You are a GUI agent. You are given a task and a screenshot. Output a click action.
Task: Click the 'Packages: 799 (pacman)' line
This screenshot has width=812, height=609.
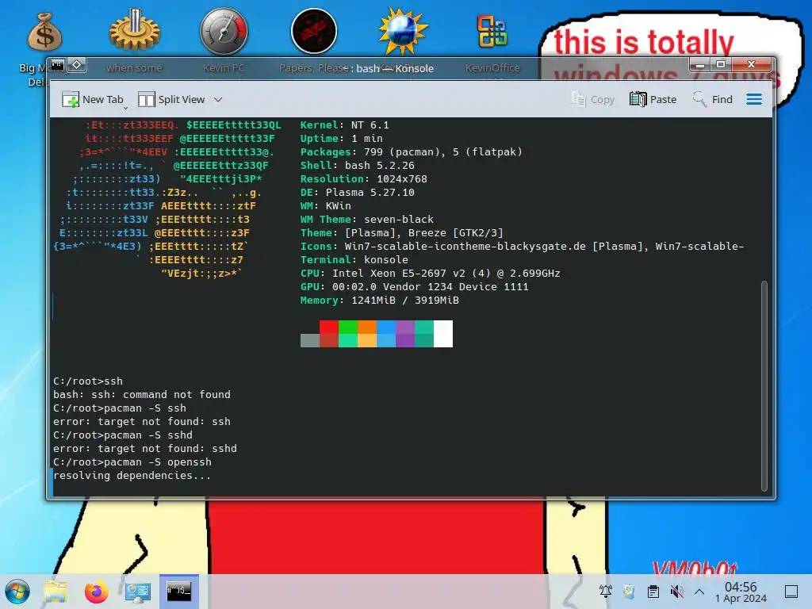coord(412,151)
